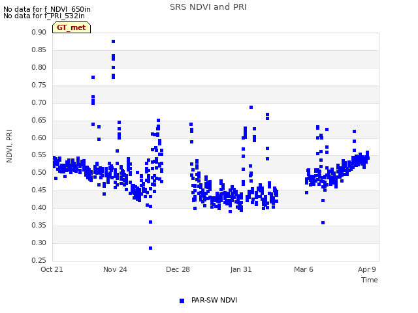Click the 0.35 y-axis tick label
The width and height of the screenshot is (418, 313).
(x=39, y=225)
